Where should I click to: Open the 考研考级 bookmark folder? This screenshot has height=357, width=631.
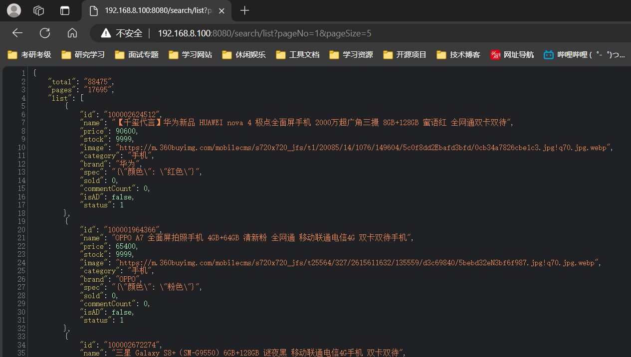[30, 55]
